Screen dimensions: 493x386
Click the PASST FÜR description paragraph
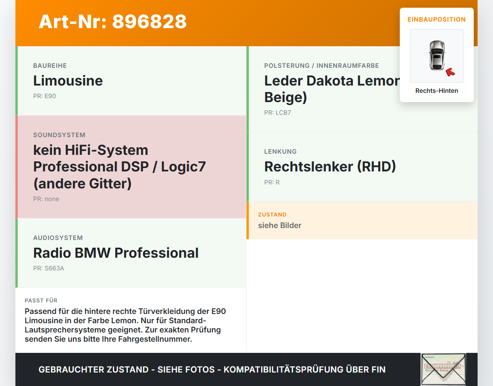point(126,325)
